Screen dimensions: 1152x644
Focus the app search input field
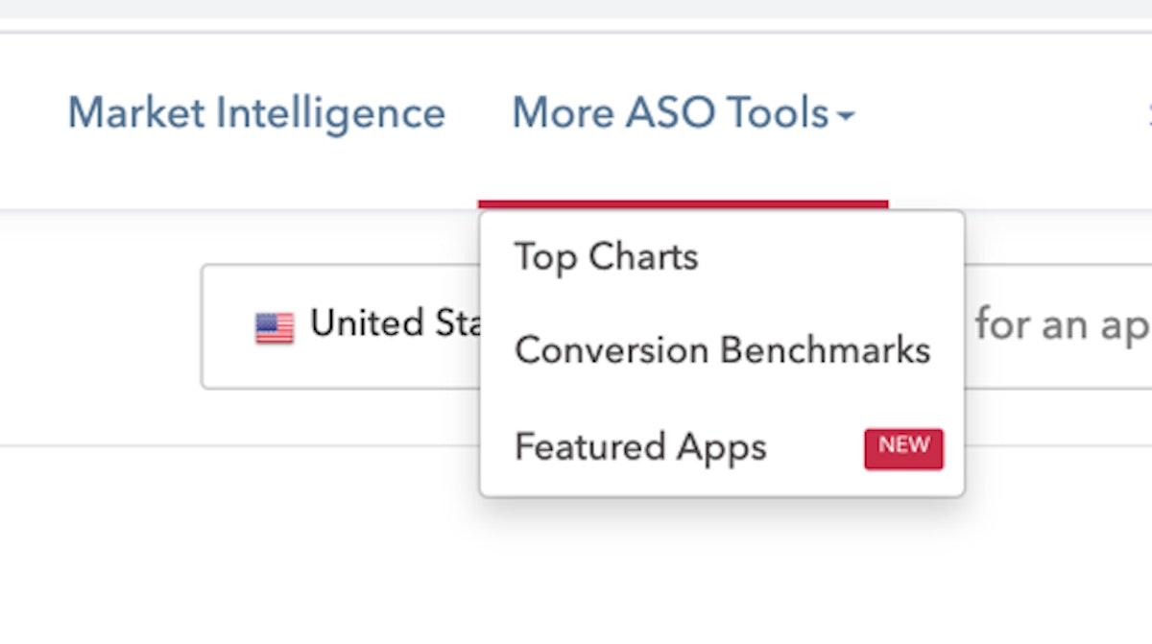(x=1056, y=326)
